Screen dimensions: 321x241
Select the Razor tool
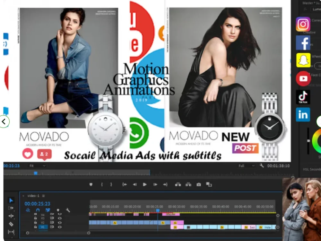[11, 224]
